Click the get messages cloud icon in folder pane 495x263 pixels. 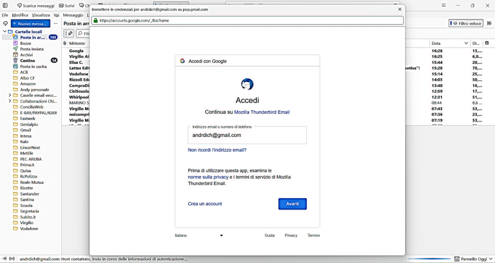tap(5, 23)
